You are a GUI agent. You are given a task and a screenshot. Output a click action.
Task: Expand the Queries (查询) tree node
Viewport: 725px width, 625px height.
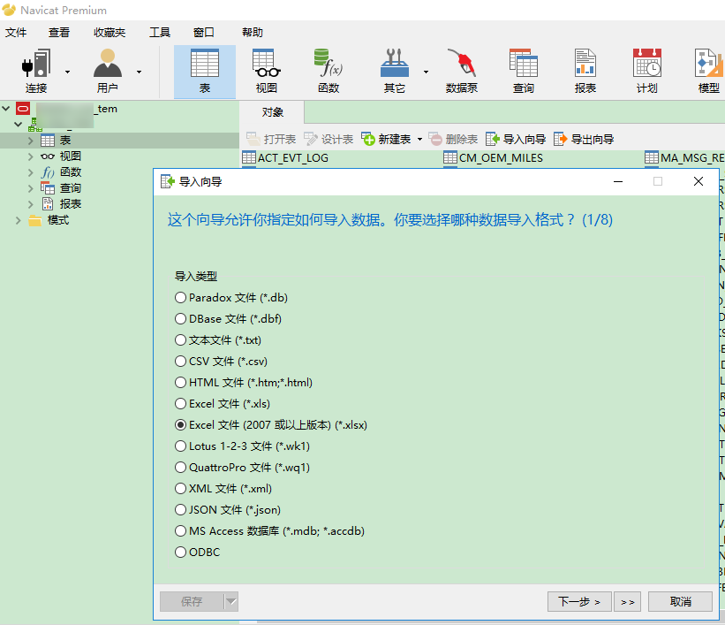(x=31, y=188)
